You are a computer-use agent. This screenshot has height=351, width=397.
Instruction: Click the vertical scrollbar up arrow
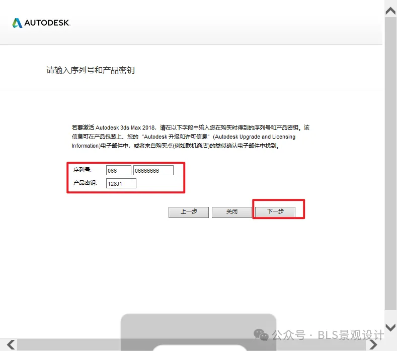click(390, 11)
